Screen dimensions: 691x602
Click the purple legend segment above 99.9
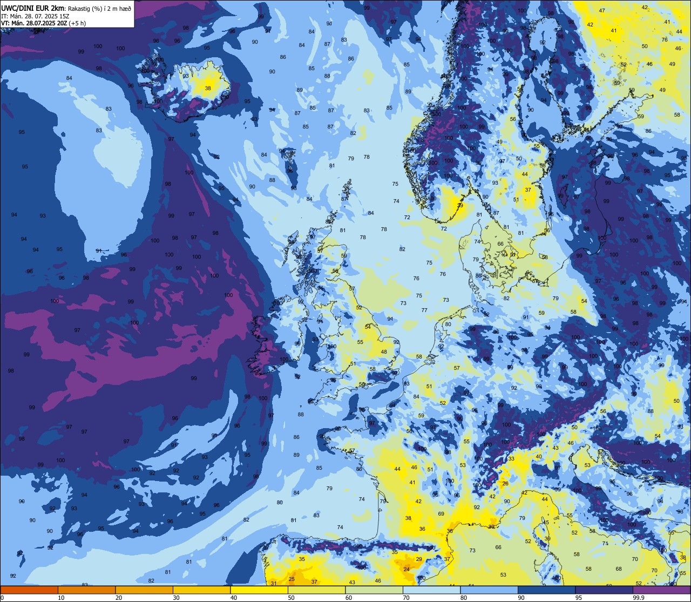click(x=661, y=590)
